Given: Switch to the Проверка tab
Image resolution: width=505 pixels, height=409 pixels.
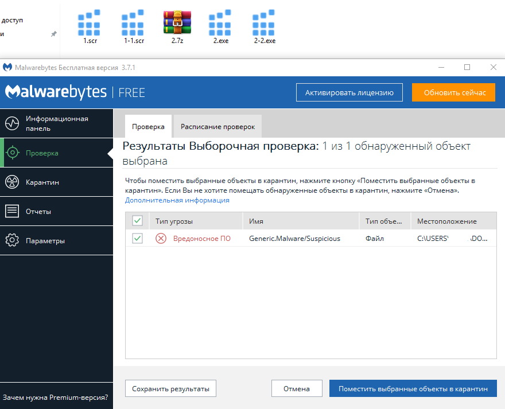Looking at the screenshot, I should pos(148,127).
